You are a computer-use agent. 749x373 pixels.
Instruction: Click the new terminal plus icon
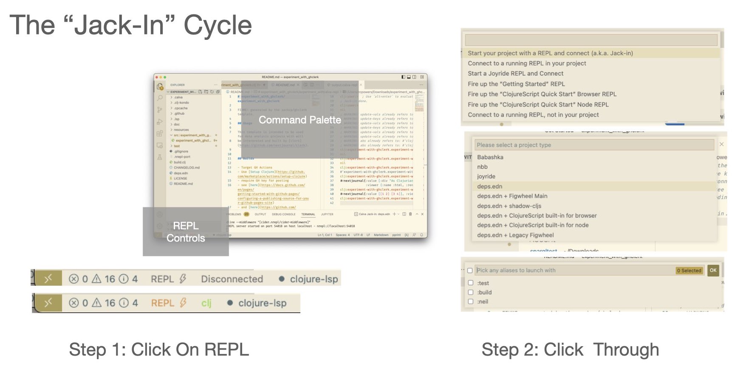click(x=394, y=214)
